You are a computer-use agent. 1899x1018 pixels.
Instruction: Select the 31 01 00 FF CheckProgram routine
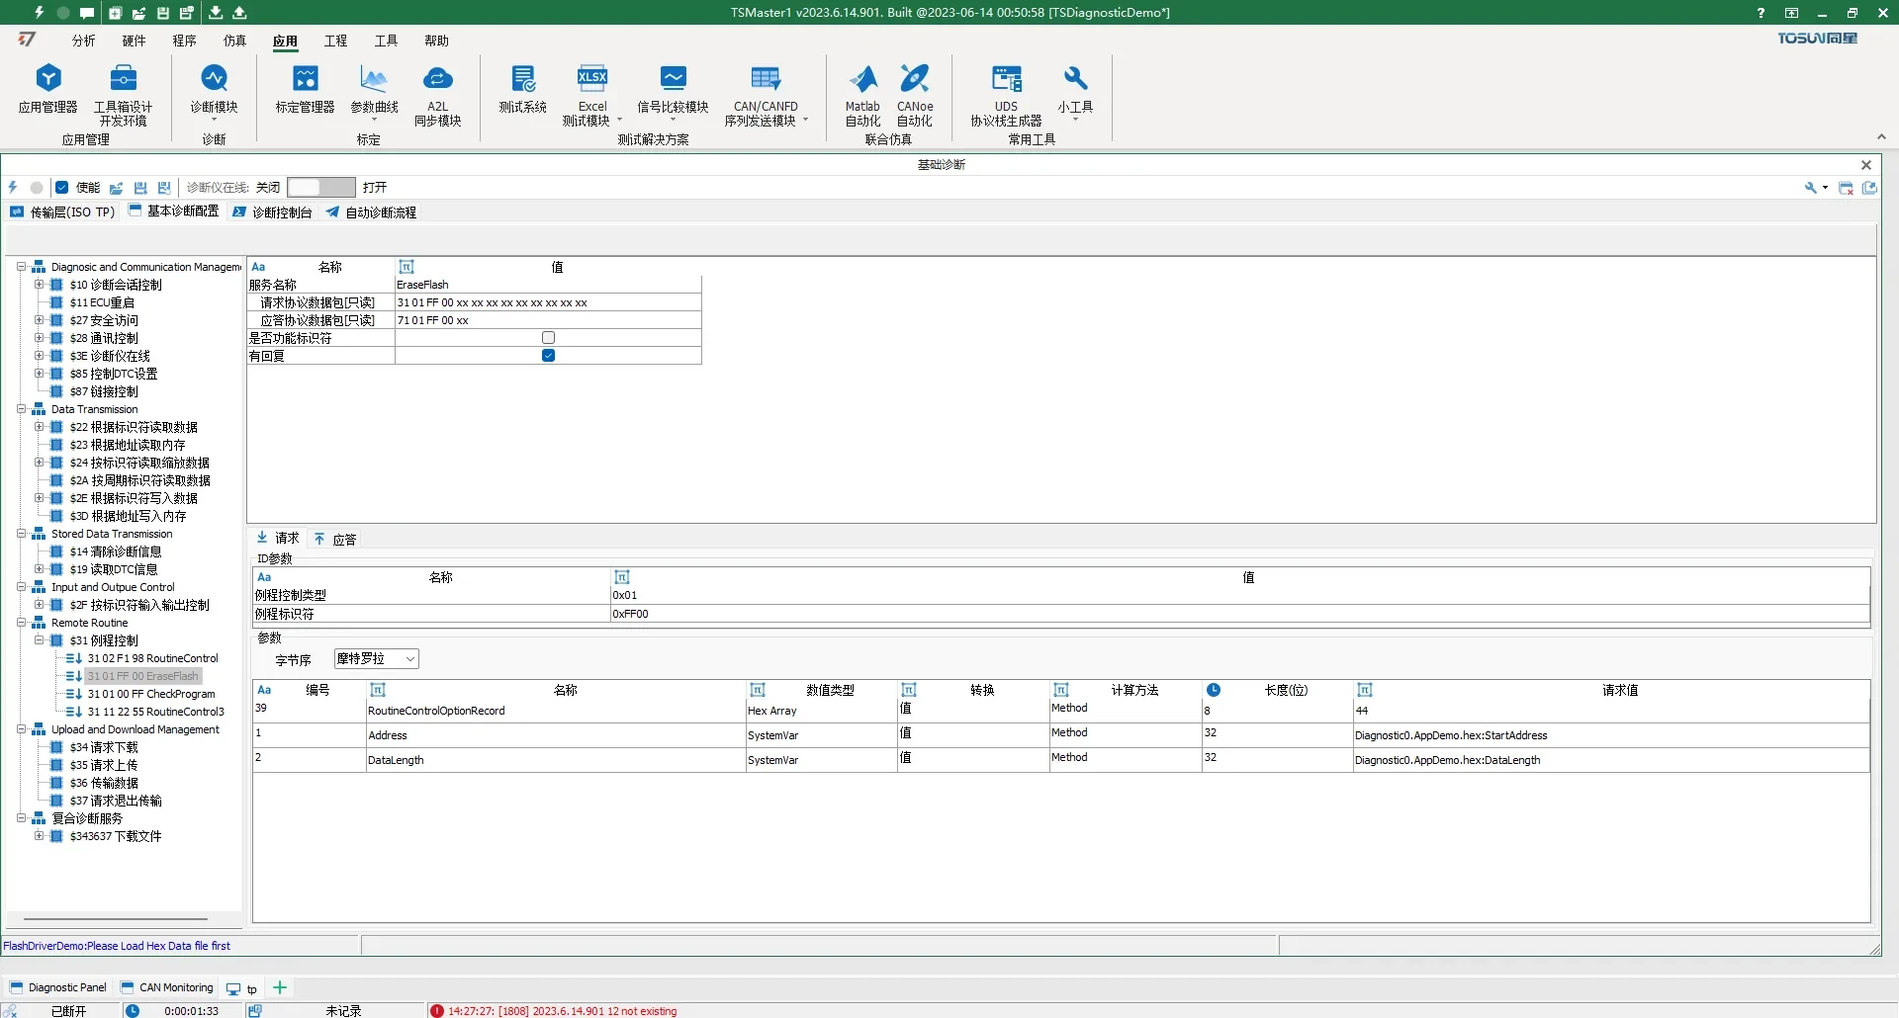coord(150,694)
